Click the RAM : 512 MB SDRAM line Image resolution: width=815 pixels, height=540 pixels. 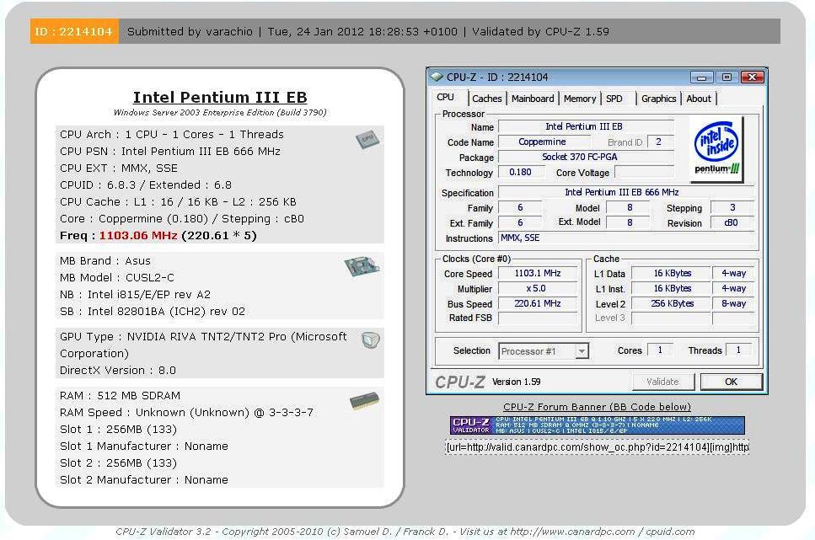(x=120, y=395)
